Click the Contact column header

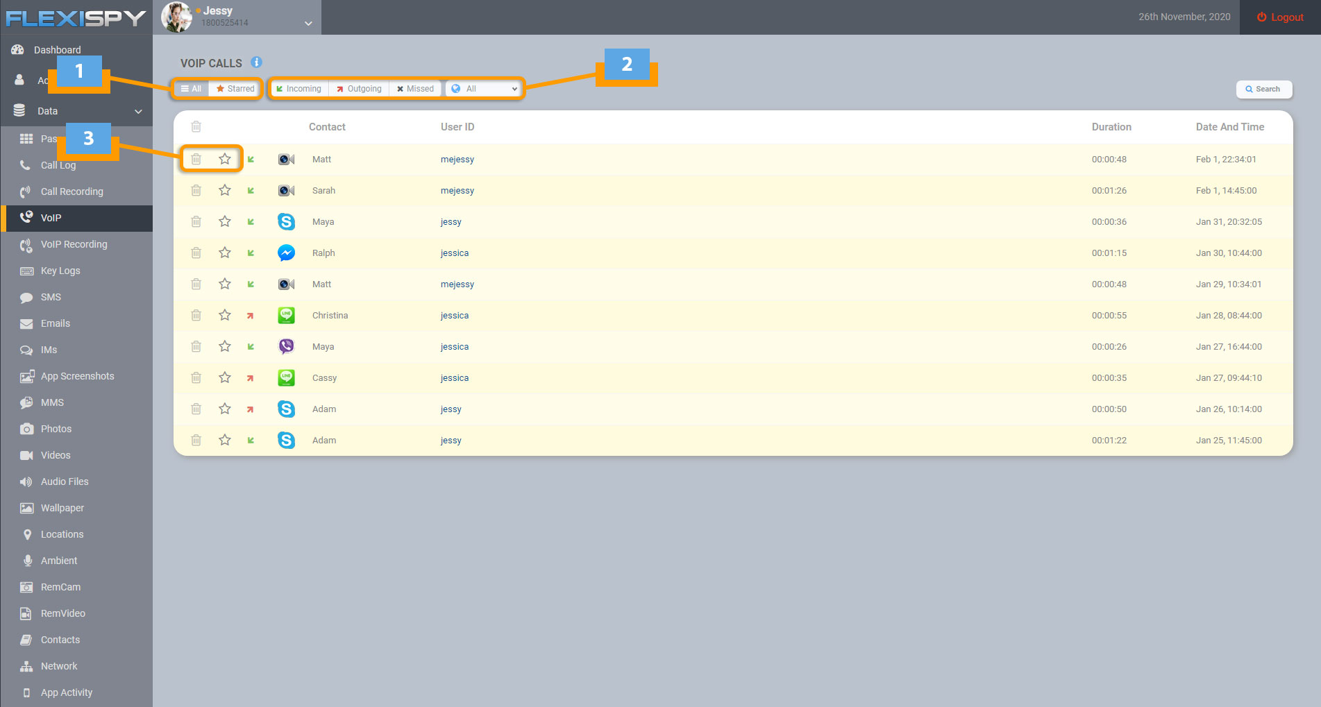click(x=327, y=127)
